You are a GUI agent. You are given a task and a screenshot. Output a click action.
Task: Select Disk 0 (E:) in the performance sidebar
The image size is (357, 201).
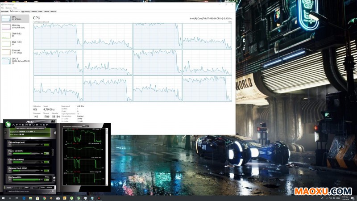click(15, 35)
